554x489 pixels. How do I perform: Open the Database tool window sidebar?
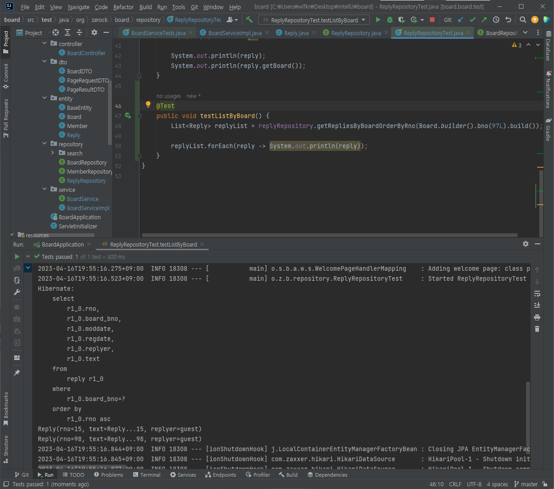pos(548,46)
